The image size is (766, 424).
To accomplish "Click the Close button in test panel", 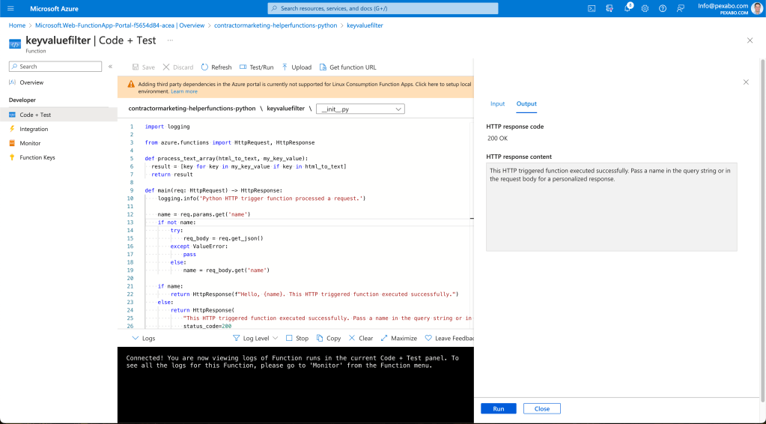I will click(542, 409).
